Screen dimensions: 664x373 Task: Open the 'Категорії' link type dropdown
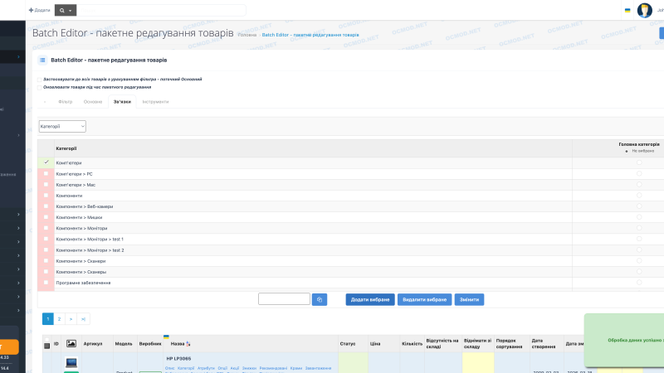click(62, 127)
